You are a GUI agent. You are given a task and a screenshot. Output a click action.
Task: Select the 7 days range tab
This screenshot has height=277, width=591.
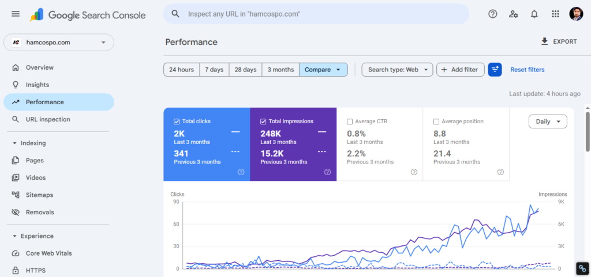(214, 70)
